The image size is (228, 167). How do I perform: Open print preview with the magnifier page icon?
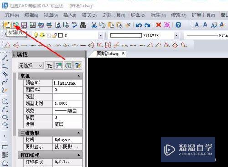[58, 25]
